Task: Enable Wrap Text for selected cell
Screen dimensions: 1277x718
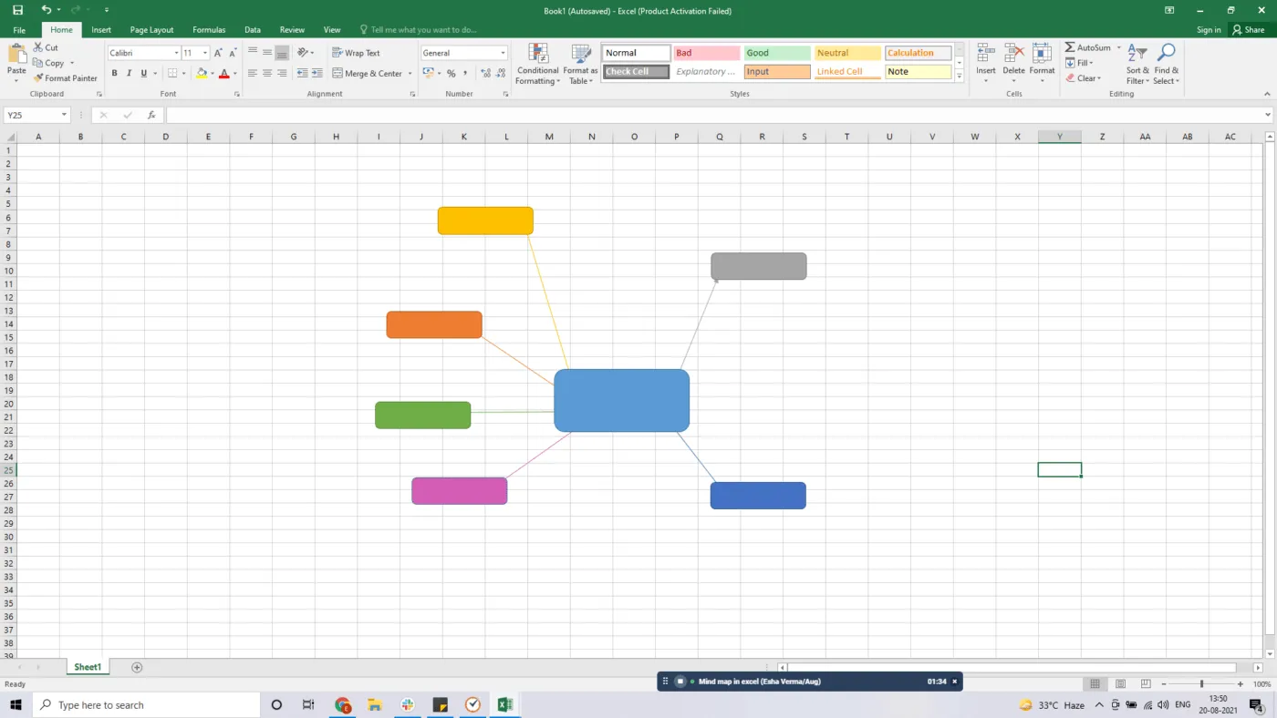Action: click(356, 52)
